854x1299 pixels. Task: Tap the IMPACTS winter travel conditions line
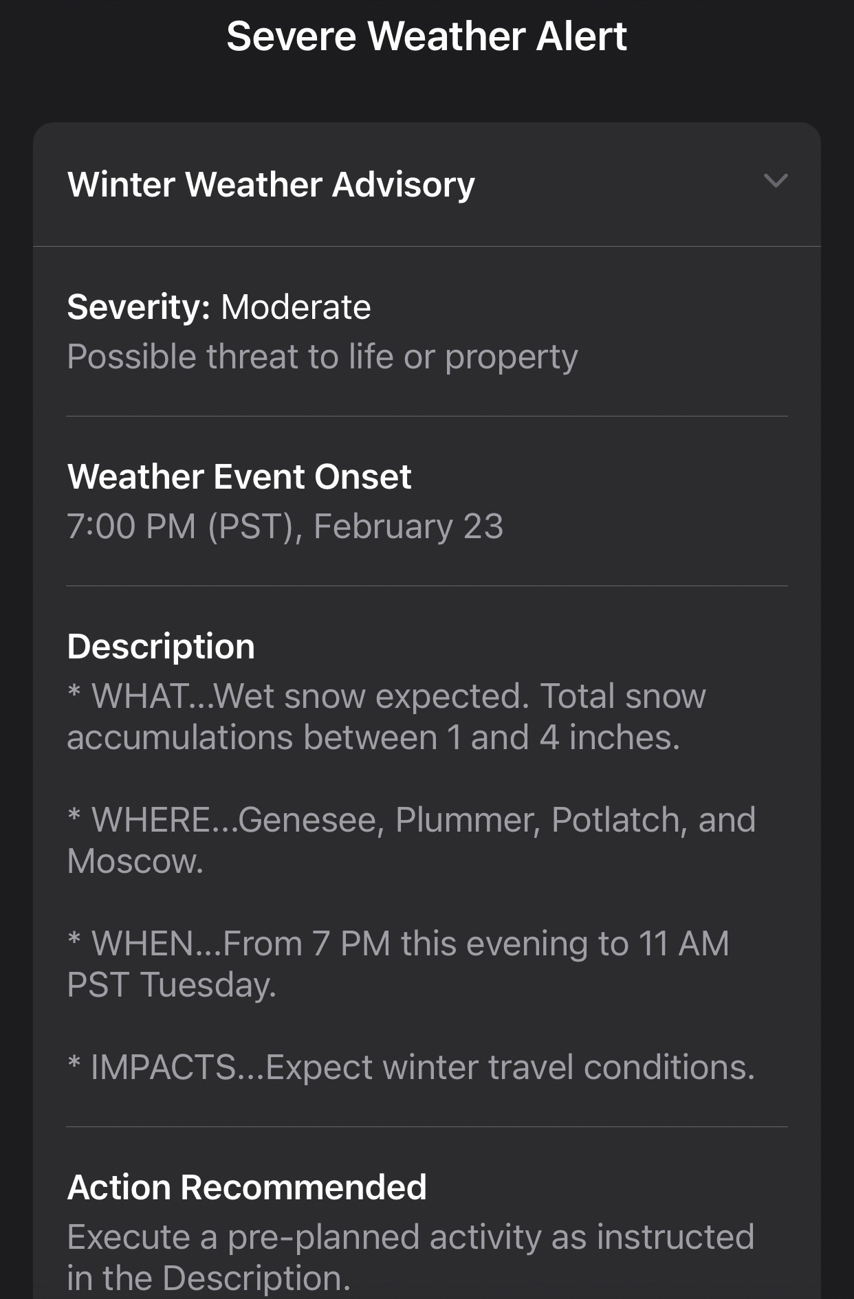point(411,1067)
